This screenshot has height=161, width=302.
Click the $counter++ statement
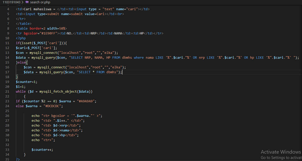[x=42, y=150]
